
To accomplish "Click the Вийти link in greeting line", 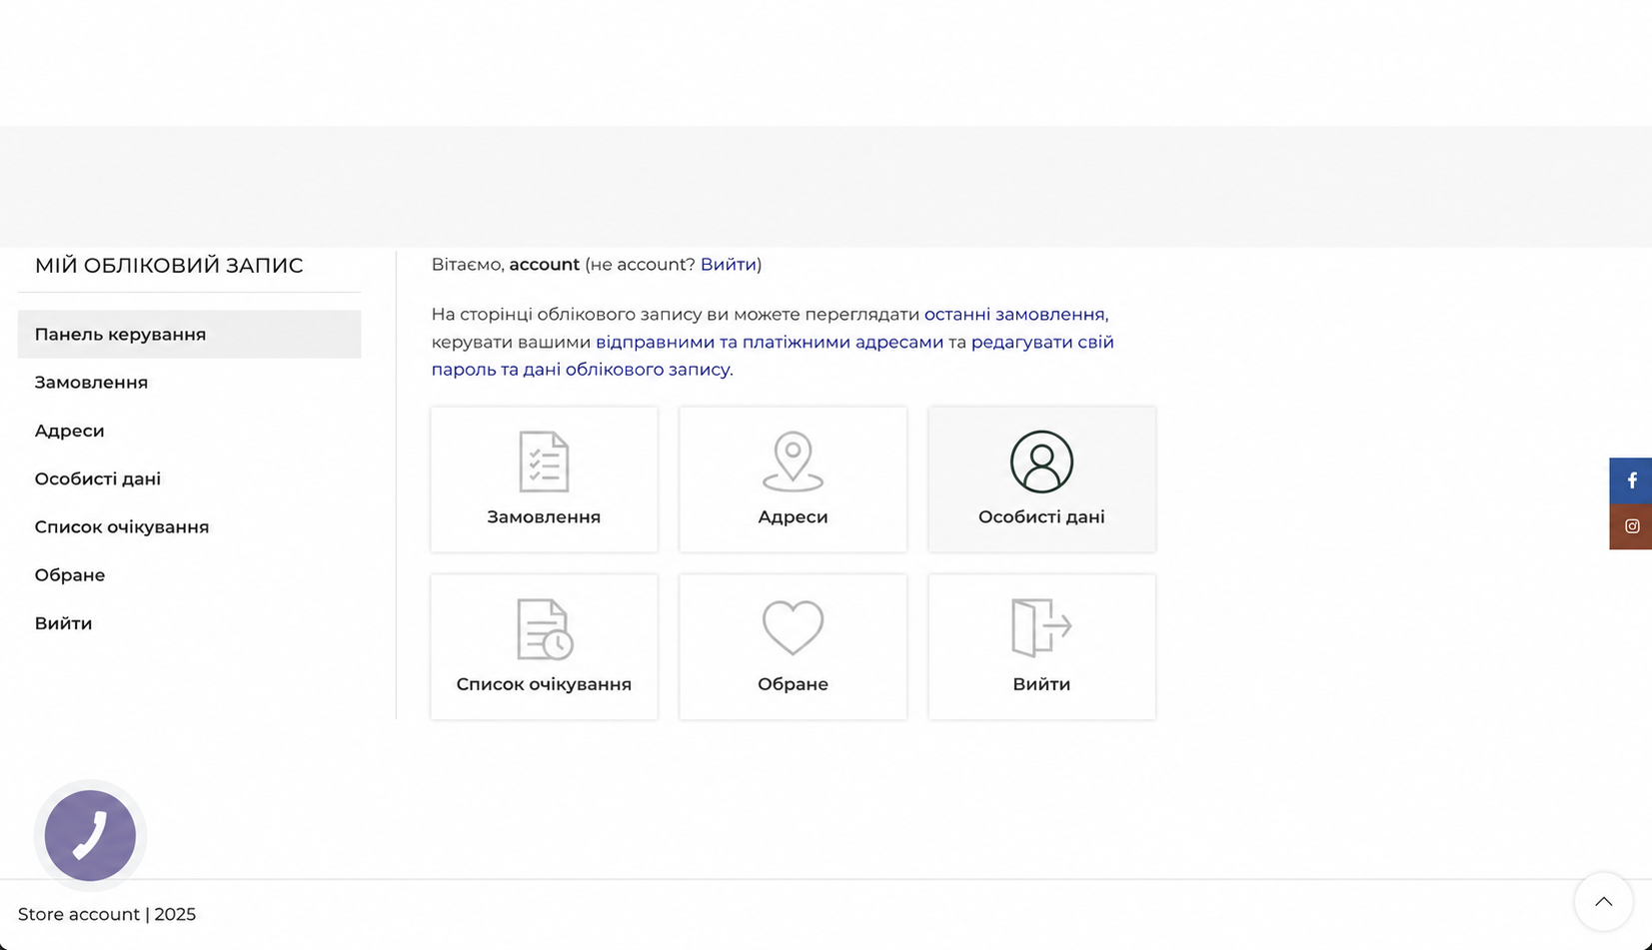I will 728,265.
